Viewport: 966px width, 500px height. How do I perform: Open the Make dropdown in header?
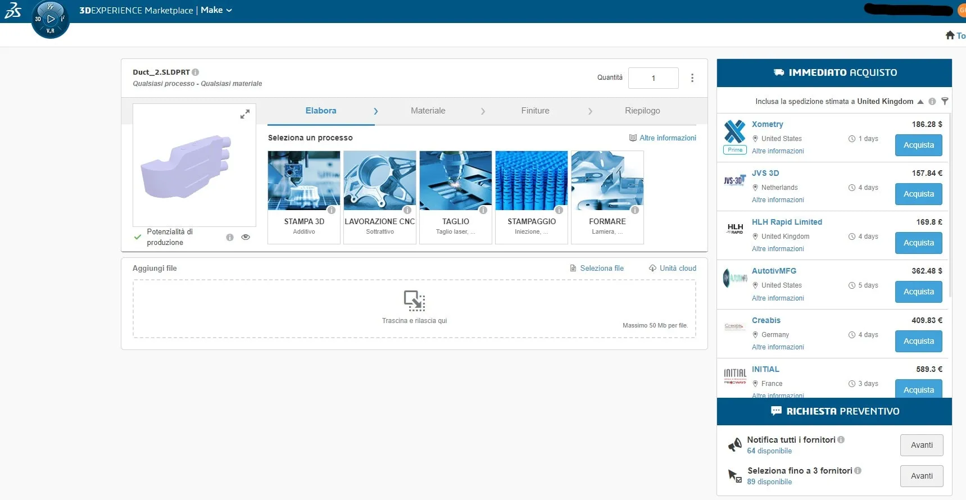(x=216, y=10)
